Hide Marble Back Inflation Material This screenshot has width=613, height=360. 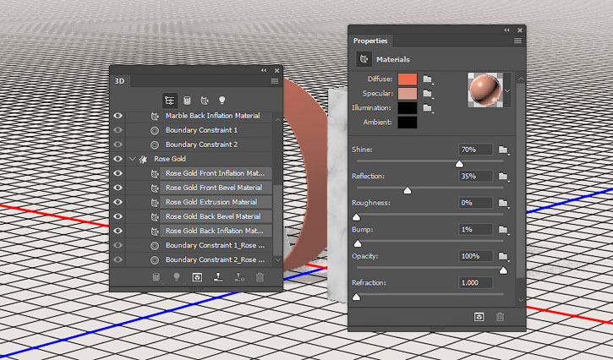tap(118, 116)
